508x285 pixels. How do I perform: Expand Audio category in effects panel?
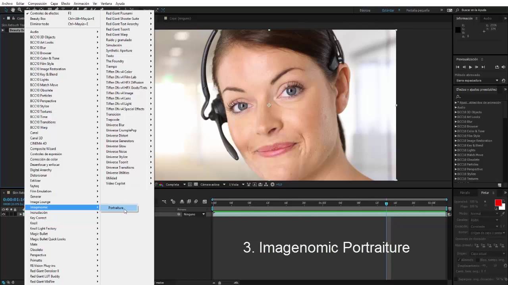(x=456, y=107)
